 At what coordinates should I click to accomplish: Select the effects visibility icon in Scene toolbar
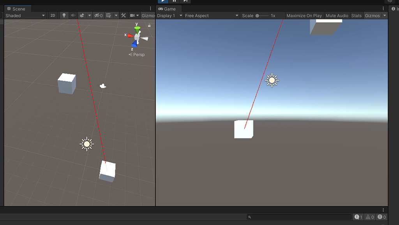tap(82, 16)
